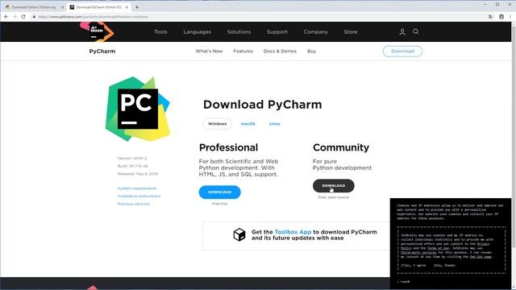Open the Store menu item

click(351, 32)
